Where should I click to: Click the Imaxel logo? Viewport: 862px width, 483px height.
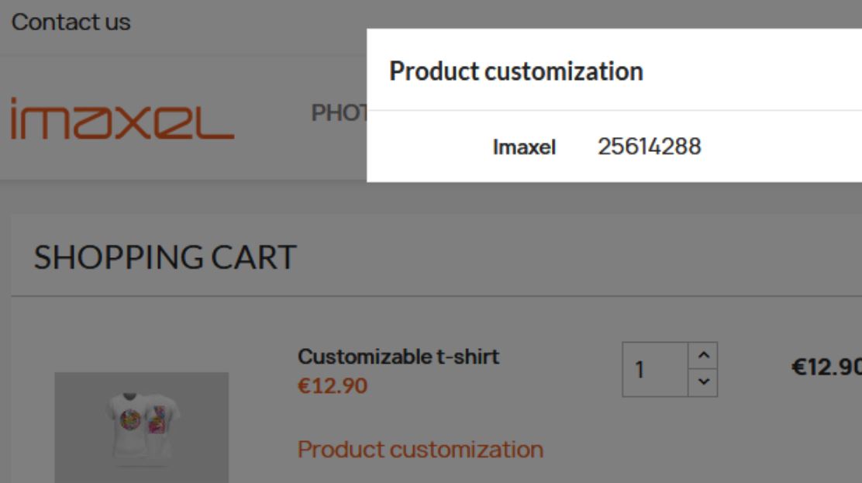tap(122, 120)
